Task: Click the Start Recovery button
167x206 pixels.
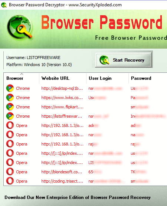Action: point(124,60)
